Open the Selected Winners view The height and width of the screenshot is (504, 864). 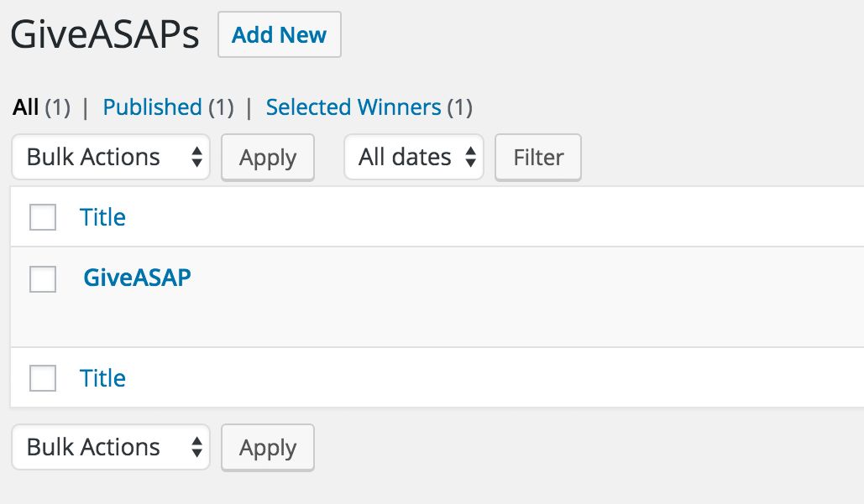click(353, 107)
